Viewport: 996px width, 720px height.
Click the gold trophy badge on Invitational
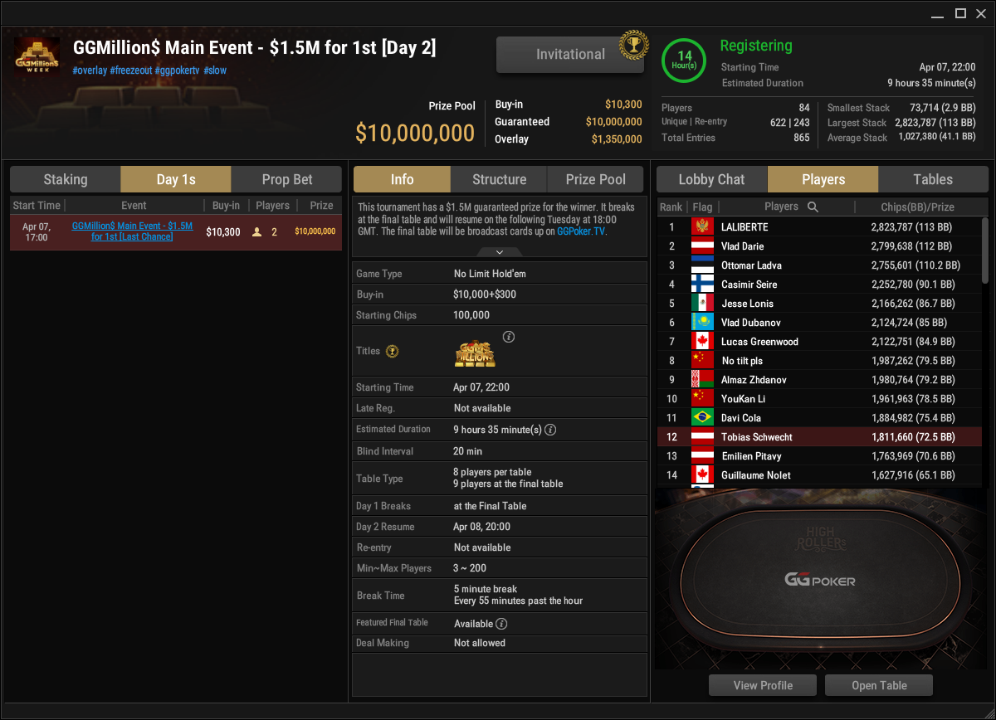click(x=633, y=43)
